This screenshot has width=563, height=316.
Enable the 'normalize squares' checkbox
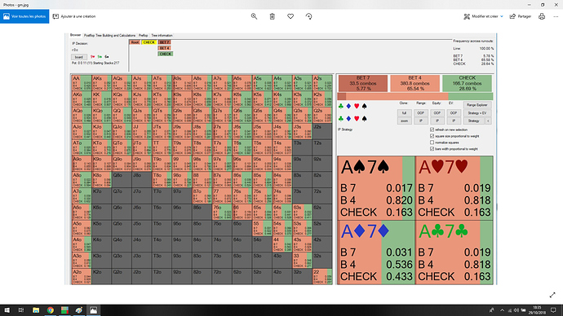click(432, 143)
